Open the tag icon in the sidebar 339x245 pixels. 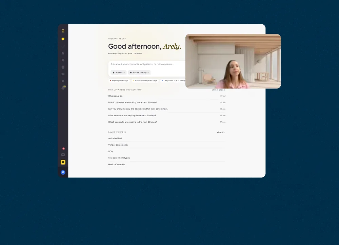pyautogui.click(x=63, y=60)
